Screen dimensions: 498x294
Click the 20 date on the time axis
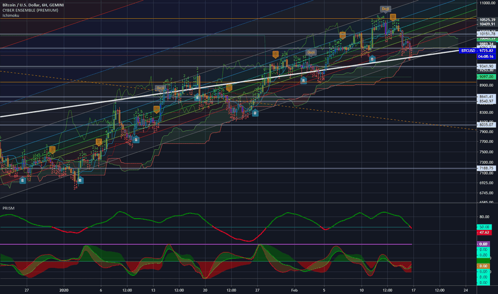(x=205, y=290)
